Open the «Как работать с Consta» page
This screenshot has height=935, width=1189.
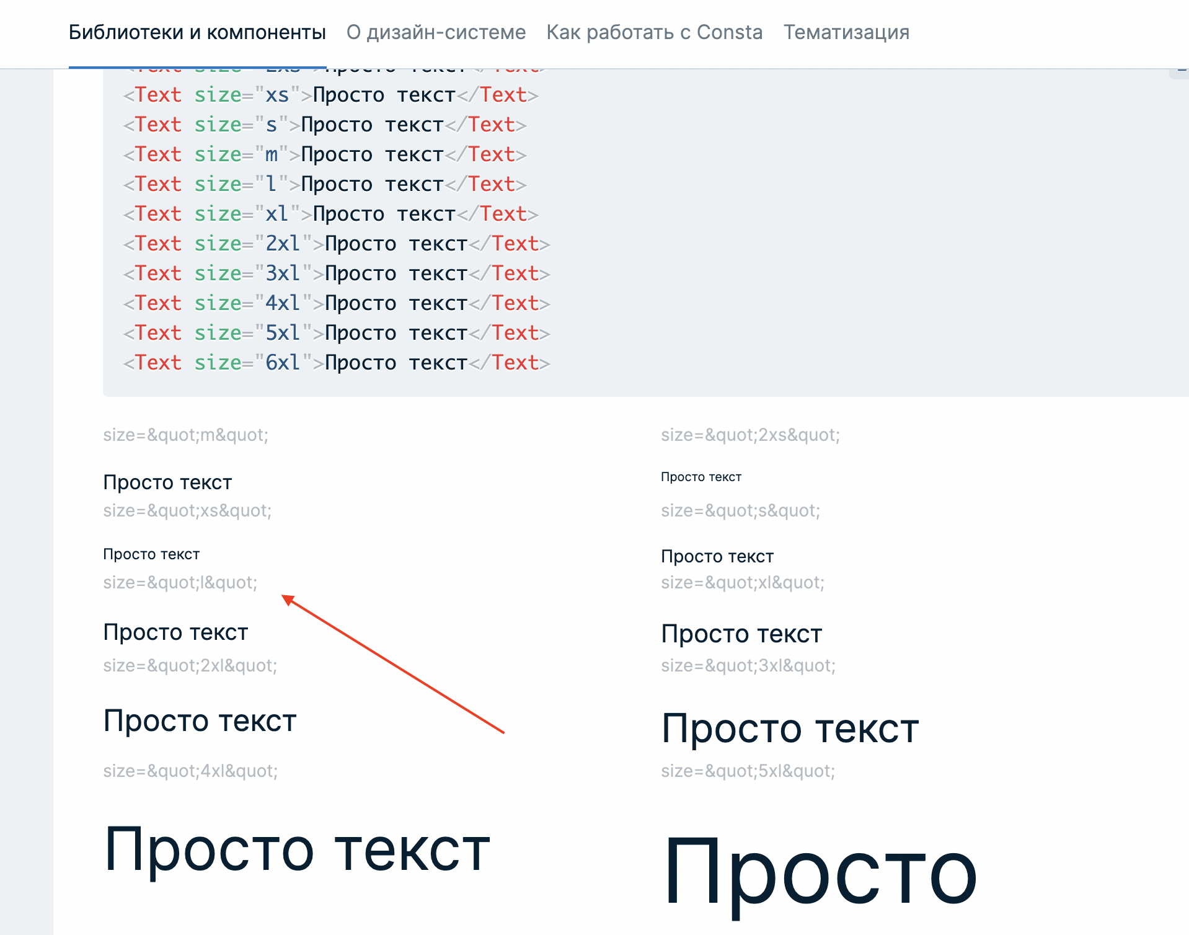[654, 32]
